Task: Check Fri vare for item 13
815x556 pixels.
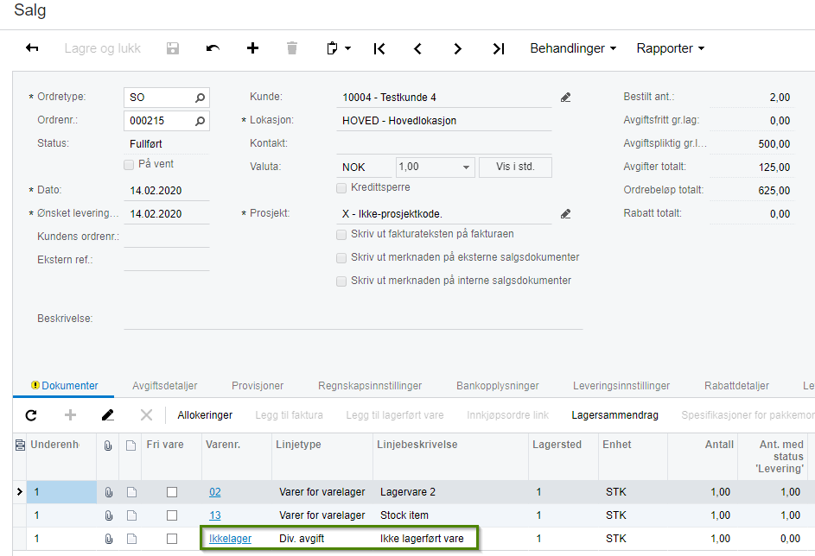Action: point(172,515)
